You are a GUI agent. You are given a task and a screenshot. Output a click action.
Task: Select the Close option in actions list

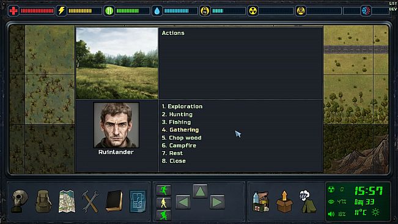point(174,161)
